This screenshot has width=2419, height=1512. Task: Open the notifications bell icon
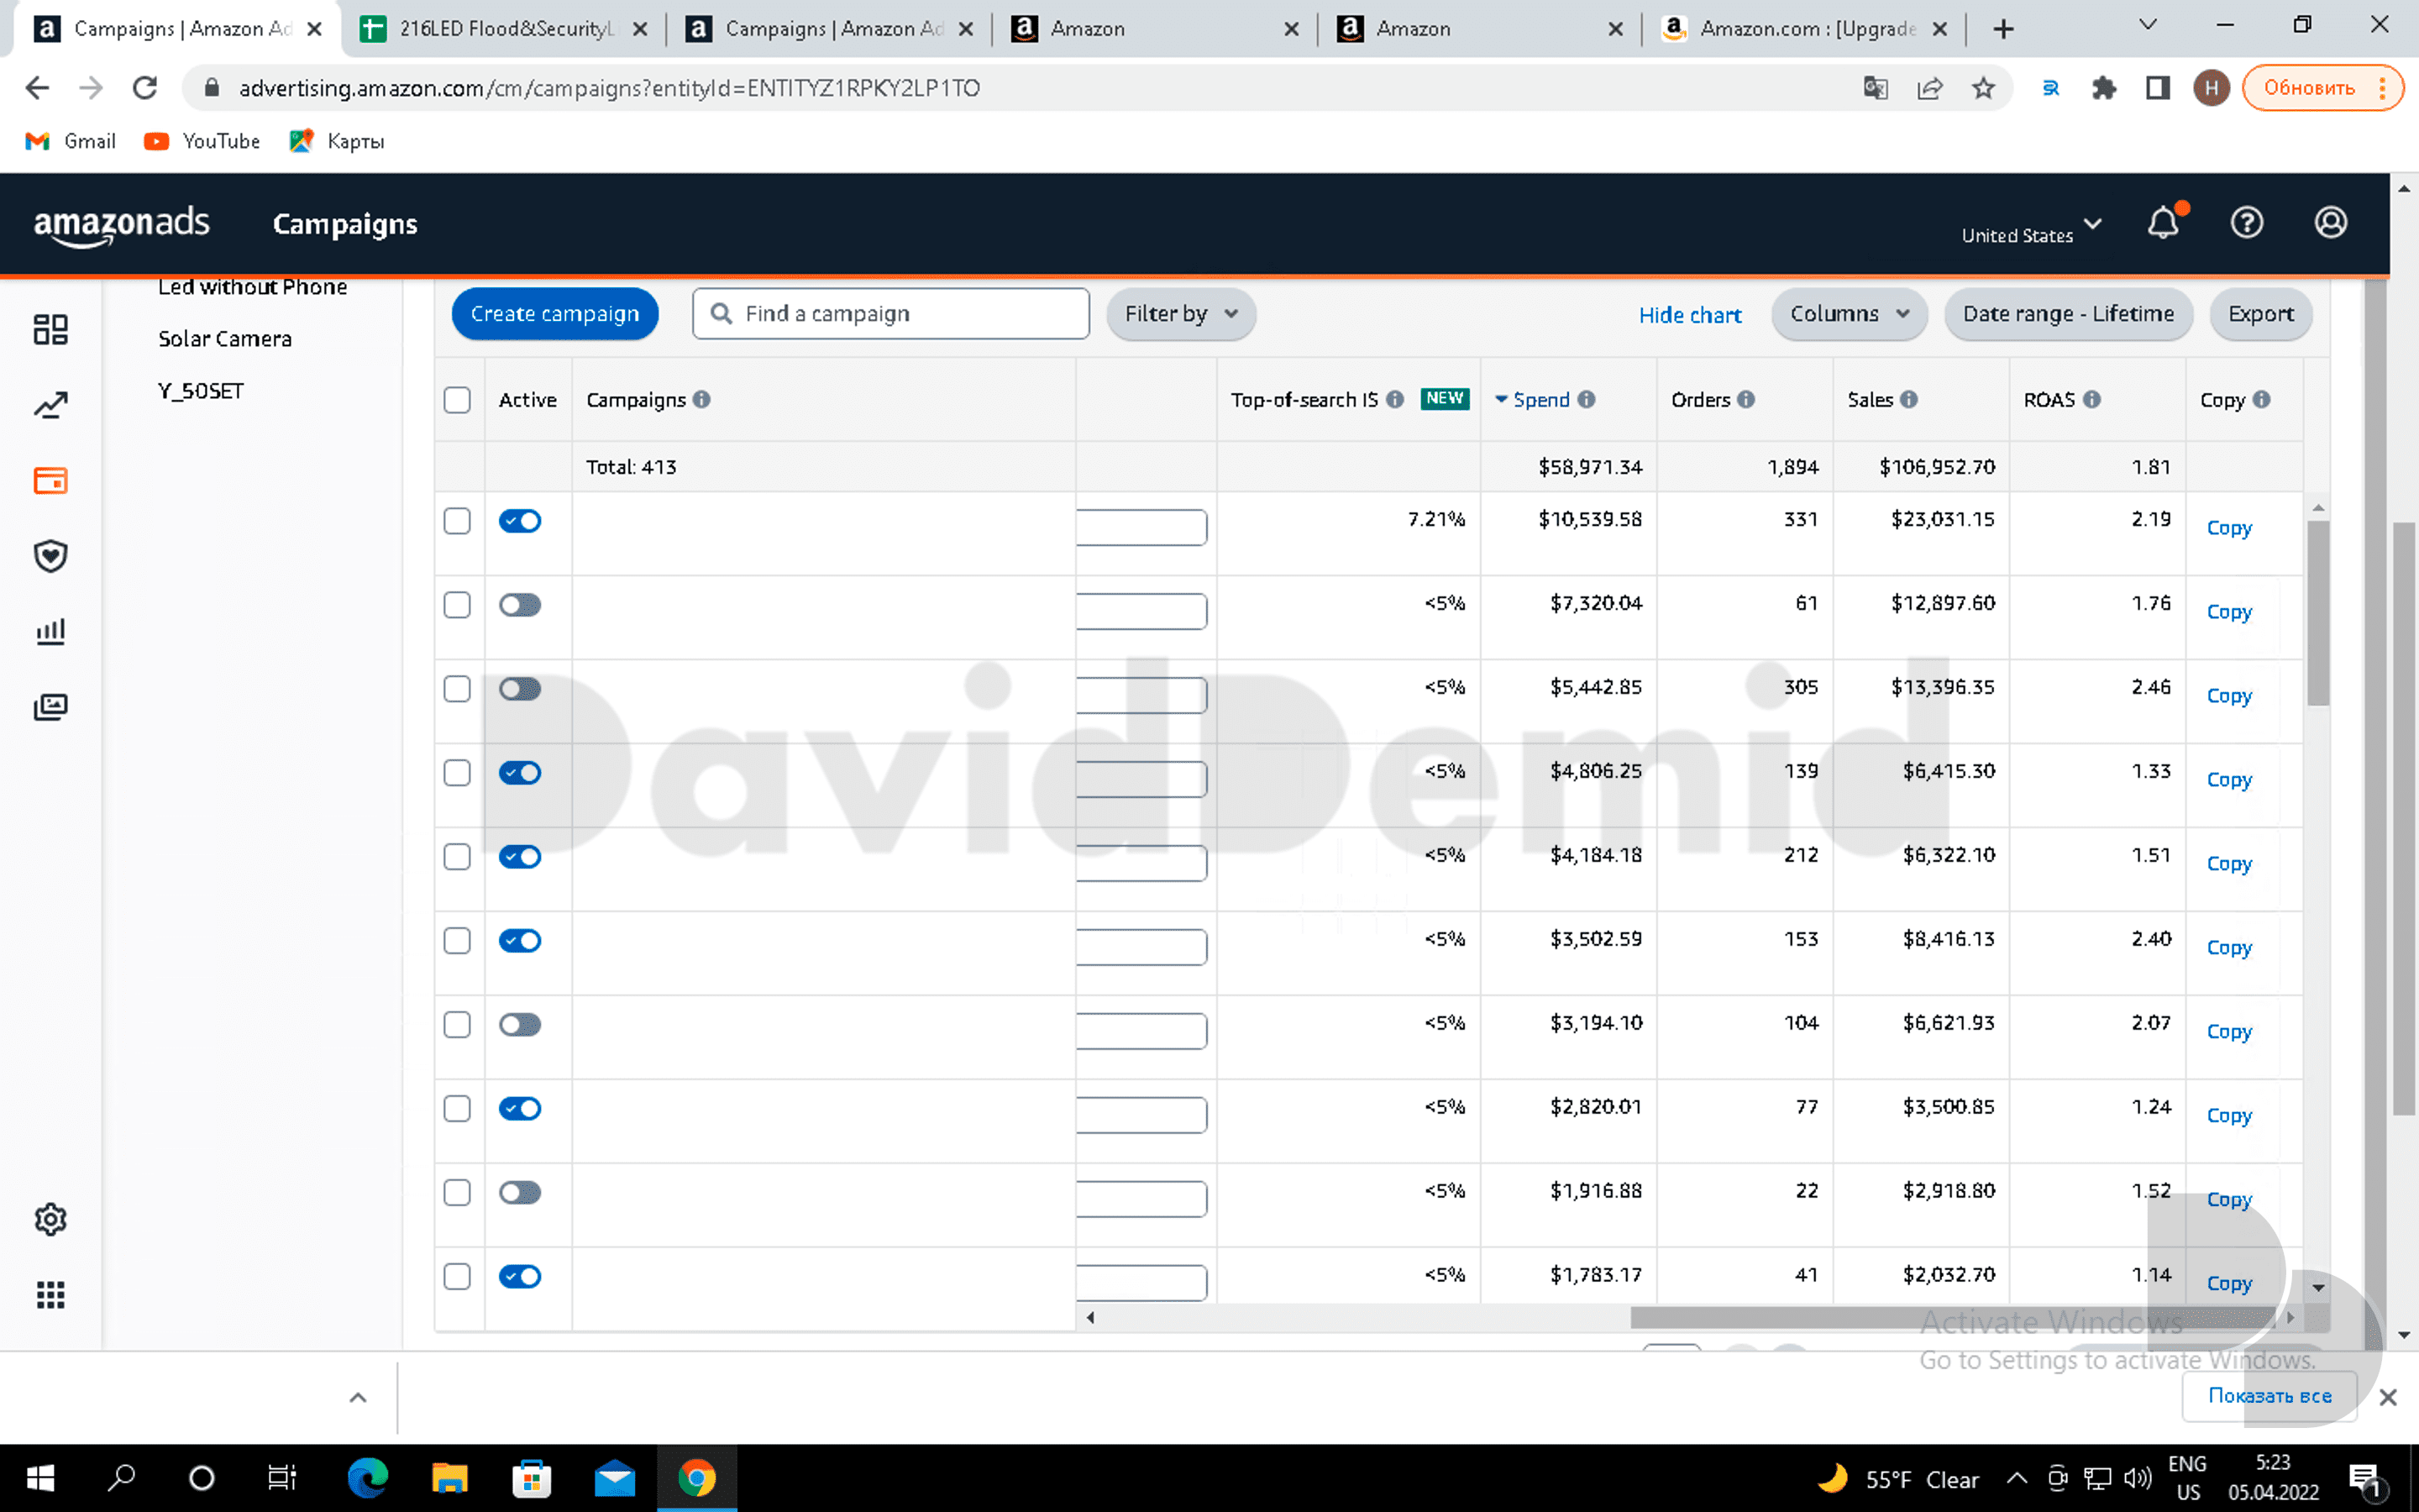[2163, 223]
